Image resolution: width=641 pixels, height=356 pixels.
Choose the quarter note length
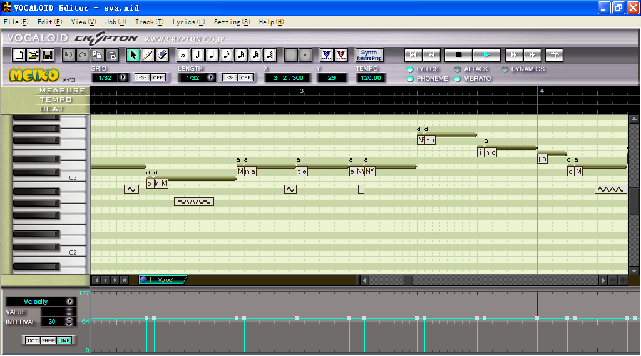[212, 54]
